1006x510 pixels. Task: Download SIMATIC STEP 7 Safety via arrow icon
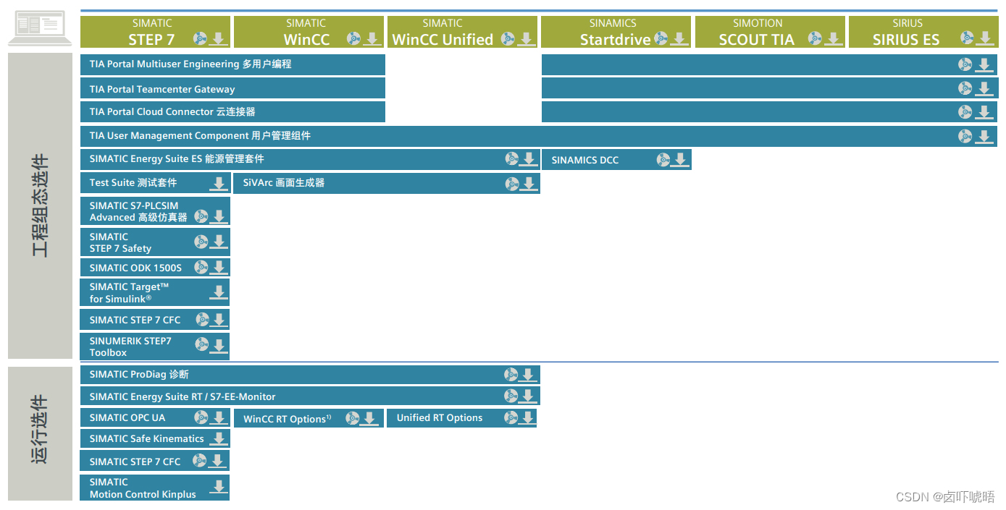tap(219, 242)
